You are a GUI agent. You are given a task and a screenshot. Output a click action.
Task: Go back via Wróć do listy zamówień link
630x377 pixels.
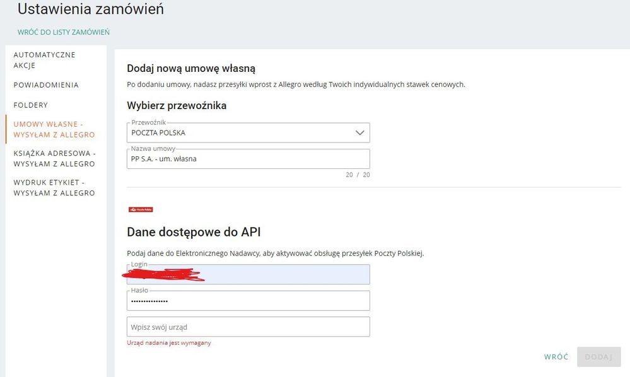tap(64, 32)
